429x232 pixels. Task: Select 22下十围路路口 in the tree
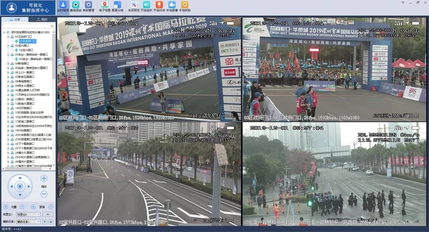(x=25, y=144)
